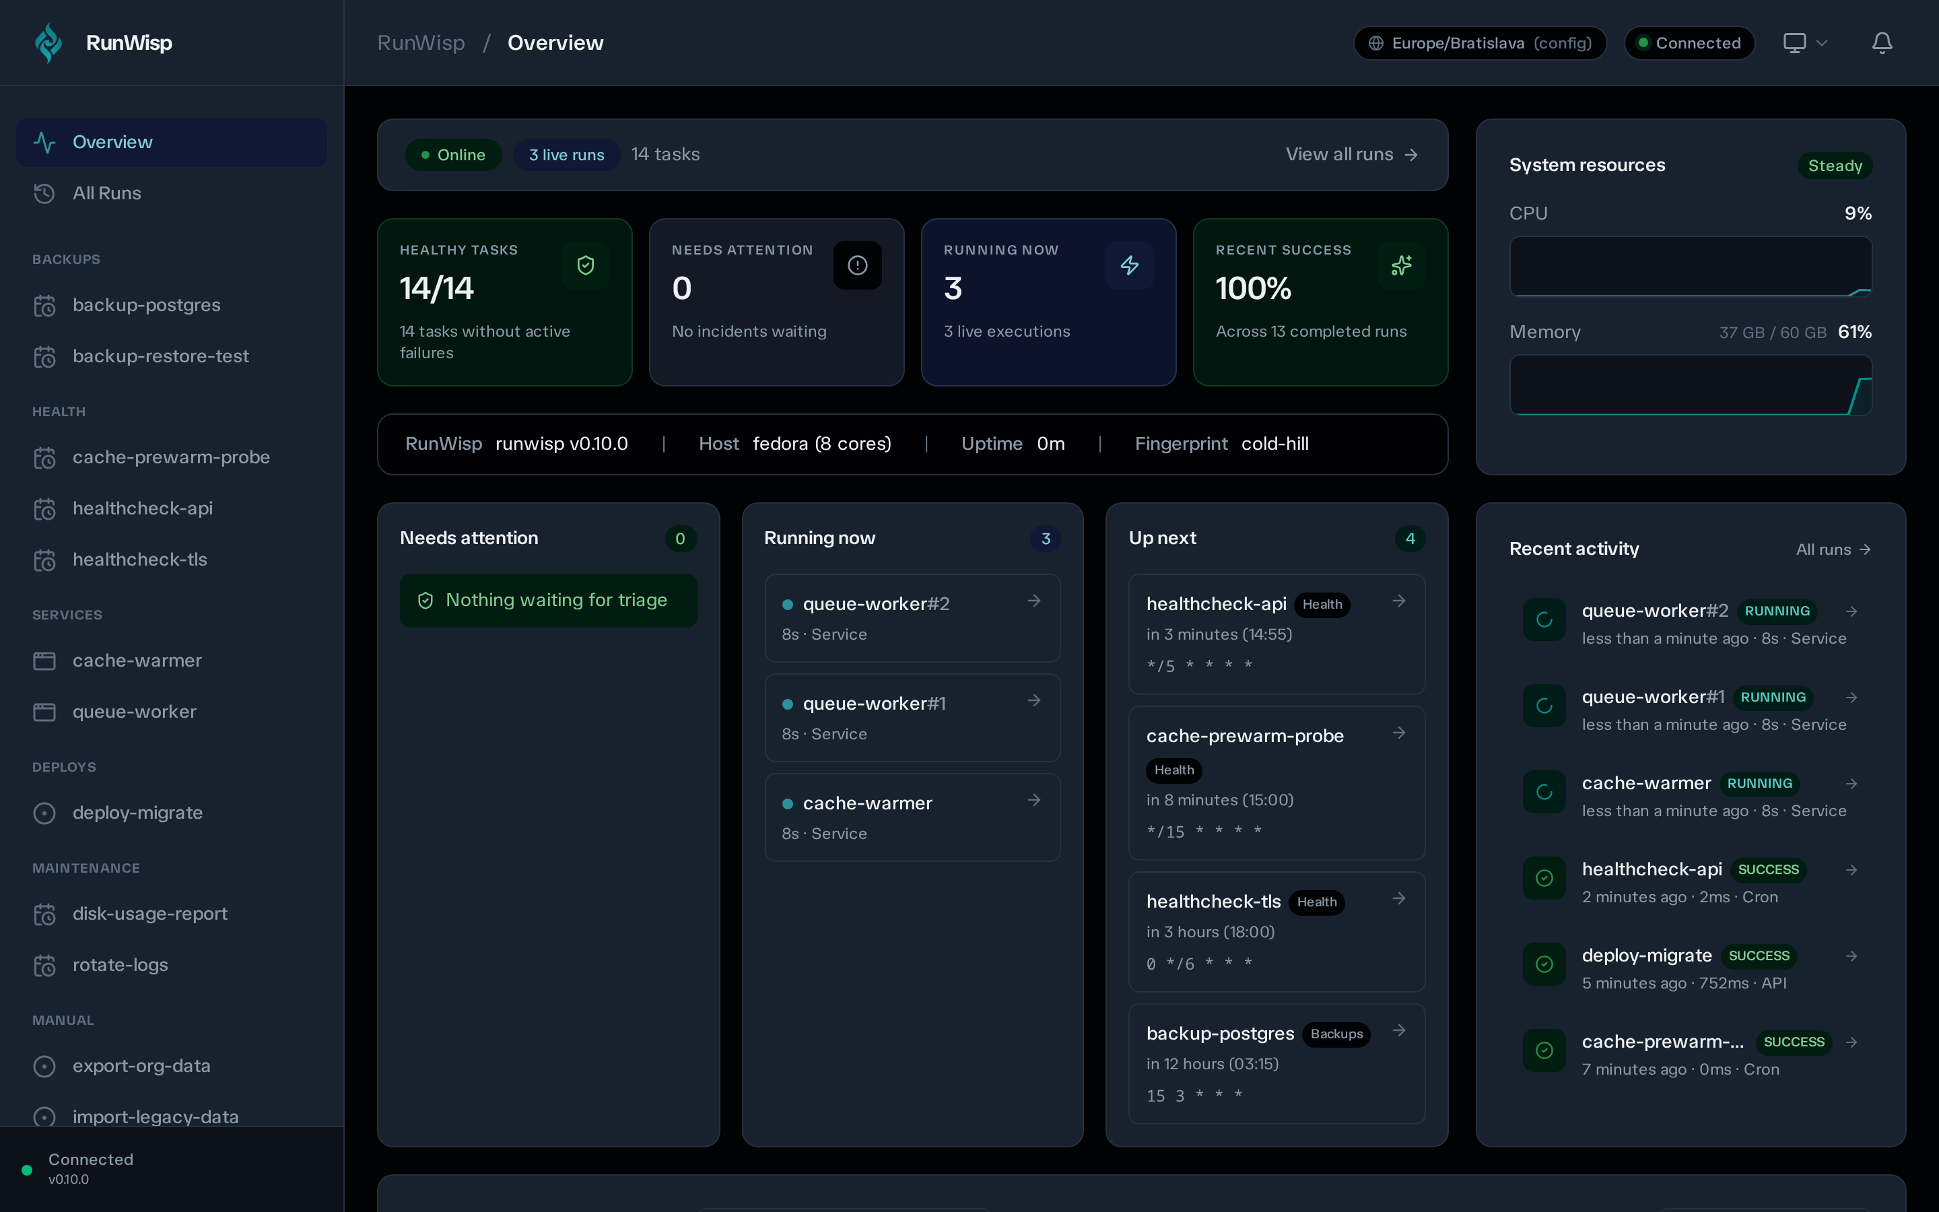Image resolution: width=1939 pixels, height=1212 pixels.
Task: Click the 14 tasks label
Action: 665,155
